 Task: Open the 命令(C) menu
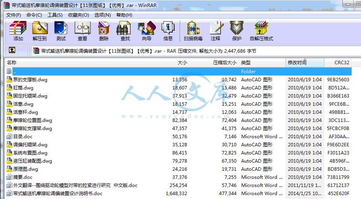[x=34, y=15]
